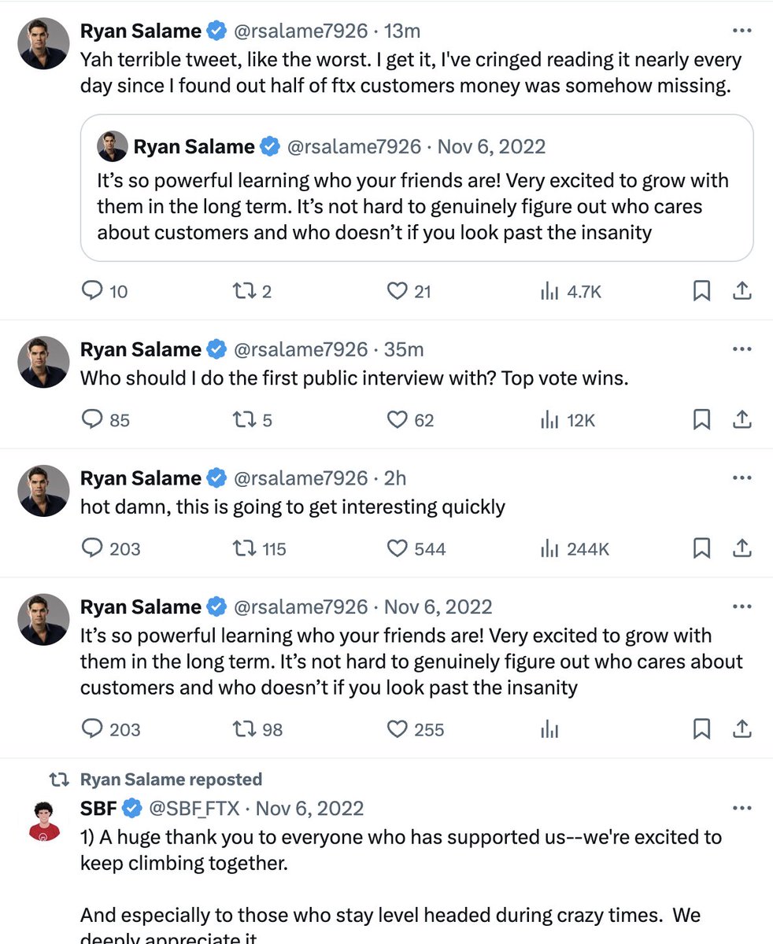The width and height of the screenshot is (773, 944).
Task: Click SBF's profile avatar
Action: tap(44, 822)
